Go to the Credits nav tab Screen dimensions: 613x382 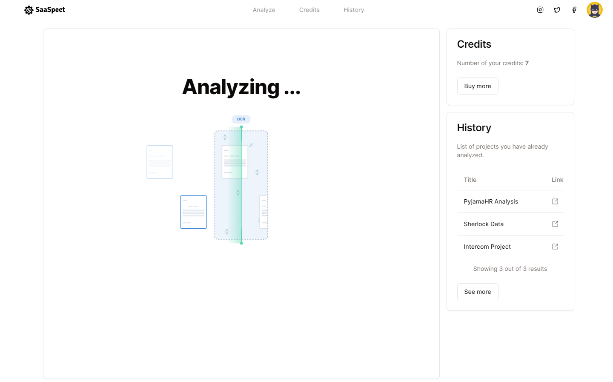(x=309, y=10)
